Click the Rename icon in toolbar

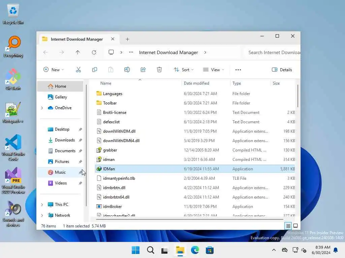tap(127, 70)
